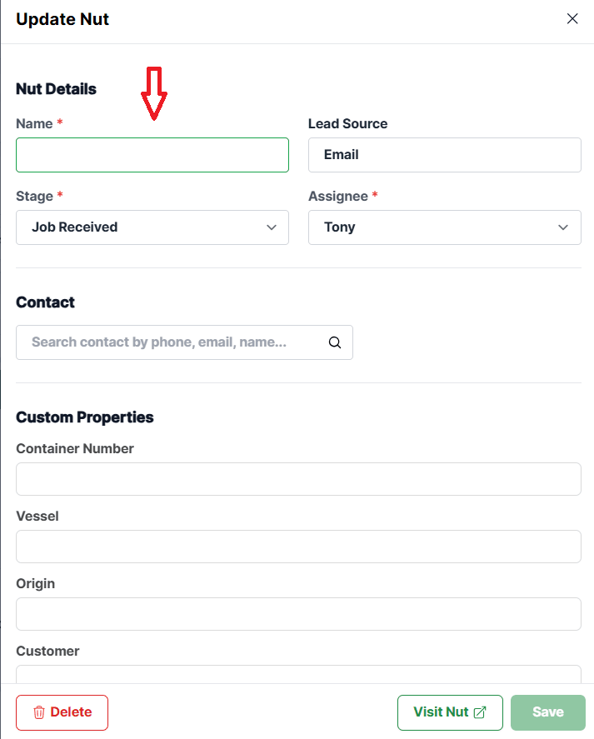The width and height of the screenshot is (594, 739).
Task: Save the nut changes
Action: pos(548,712)
